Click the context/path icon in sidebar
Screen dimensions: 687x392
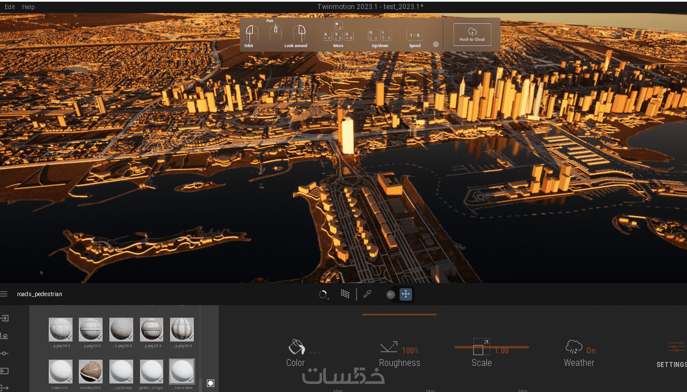[x=4, y=336]
